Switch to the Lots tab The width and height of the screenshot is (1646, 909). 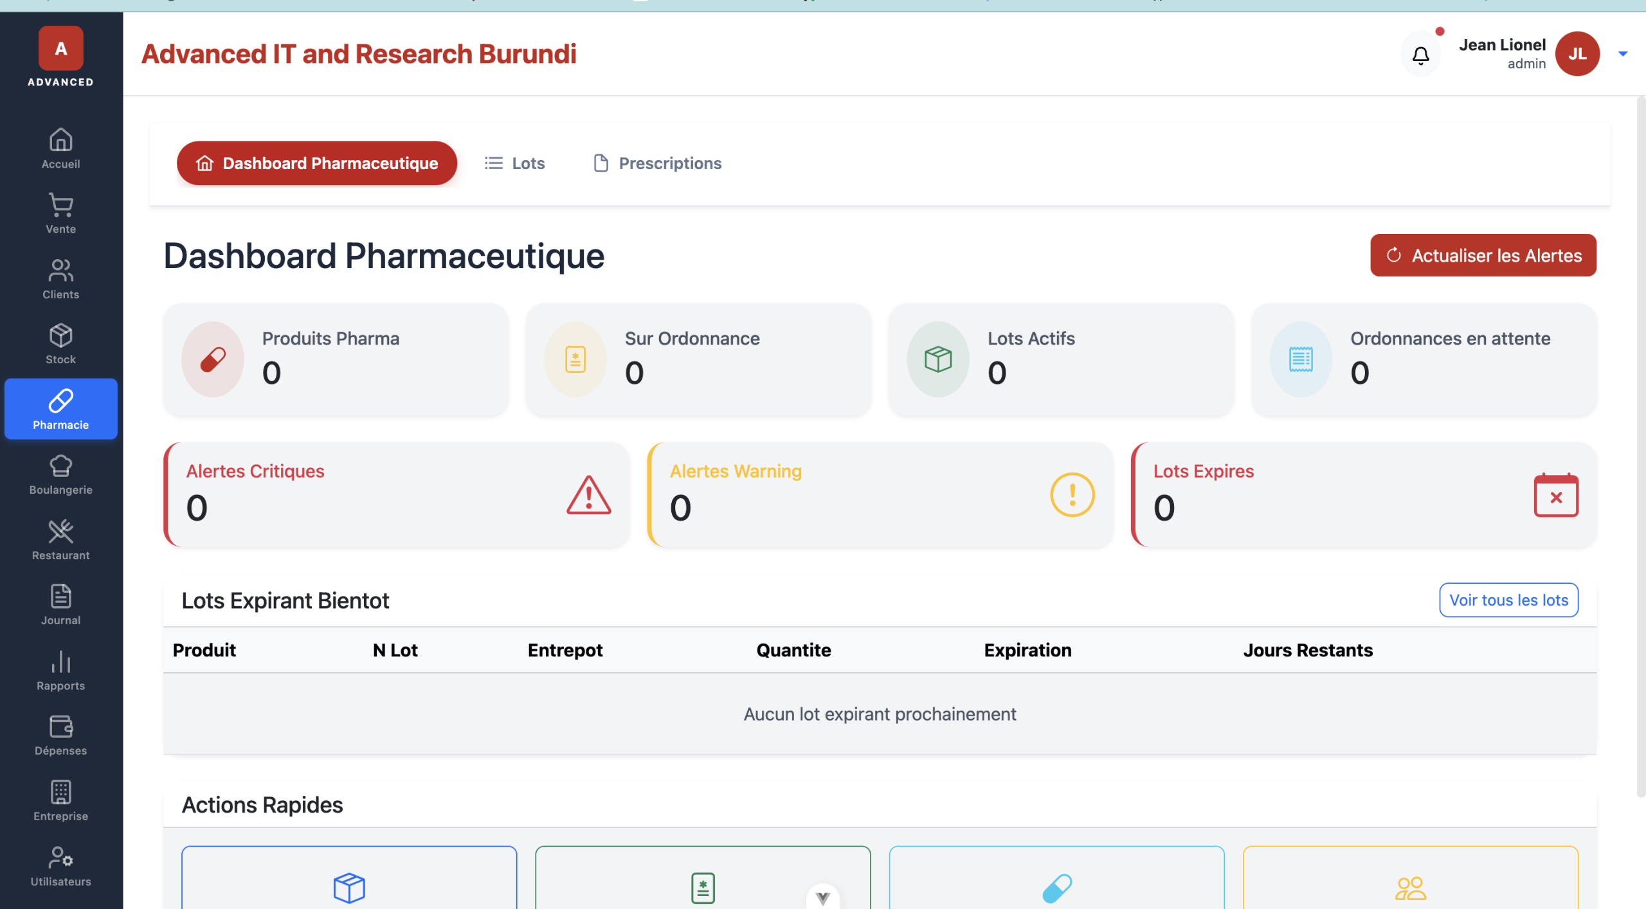click(x=514, y=163)
